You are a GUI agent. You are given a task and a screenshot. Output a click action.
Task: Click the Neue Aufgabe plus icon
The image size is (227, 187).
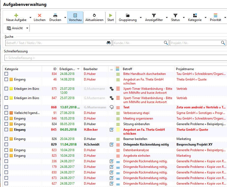(16, 15)
